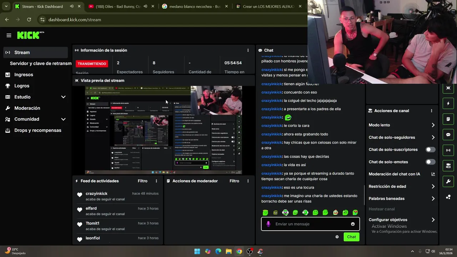Toggle Chat de solo-emotes switch
This screenshot has width=457, height=257.
pyautogui.click(x=431, y=162)
